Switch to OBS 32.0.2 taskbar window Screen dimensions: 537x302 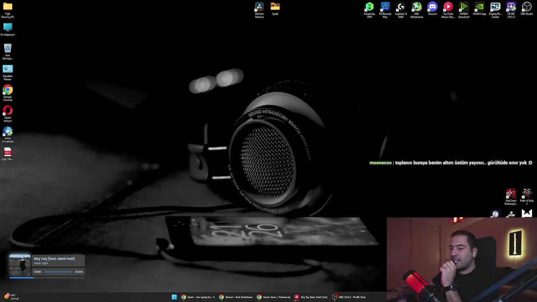click(349, 297)
